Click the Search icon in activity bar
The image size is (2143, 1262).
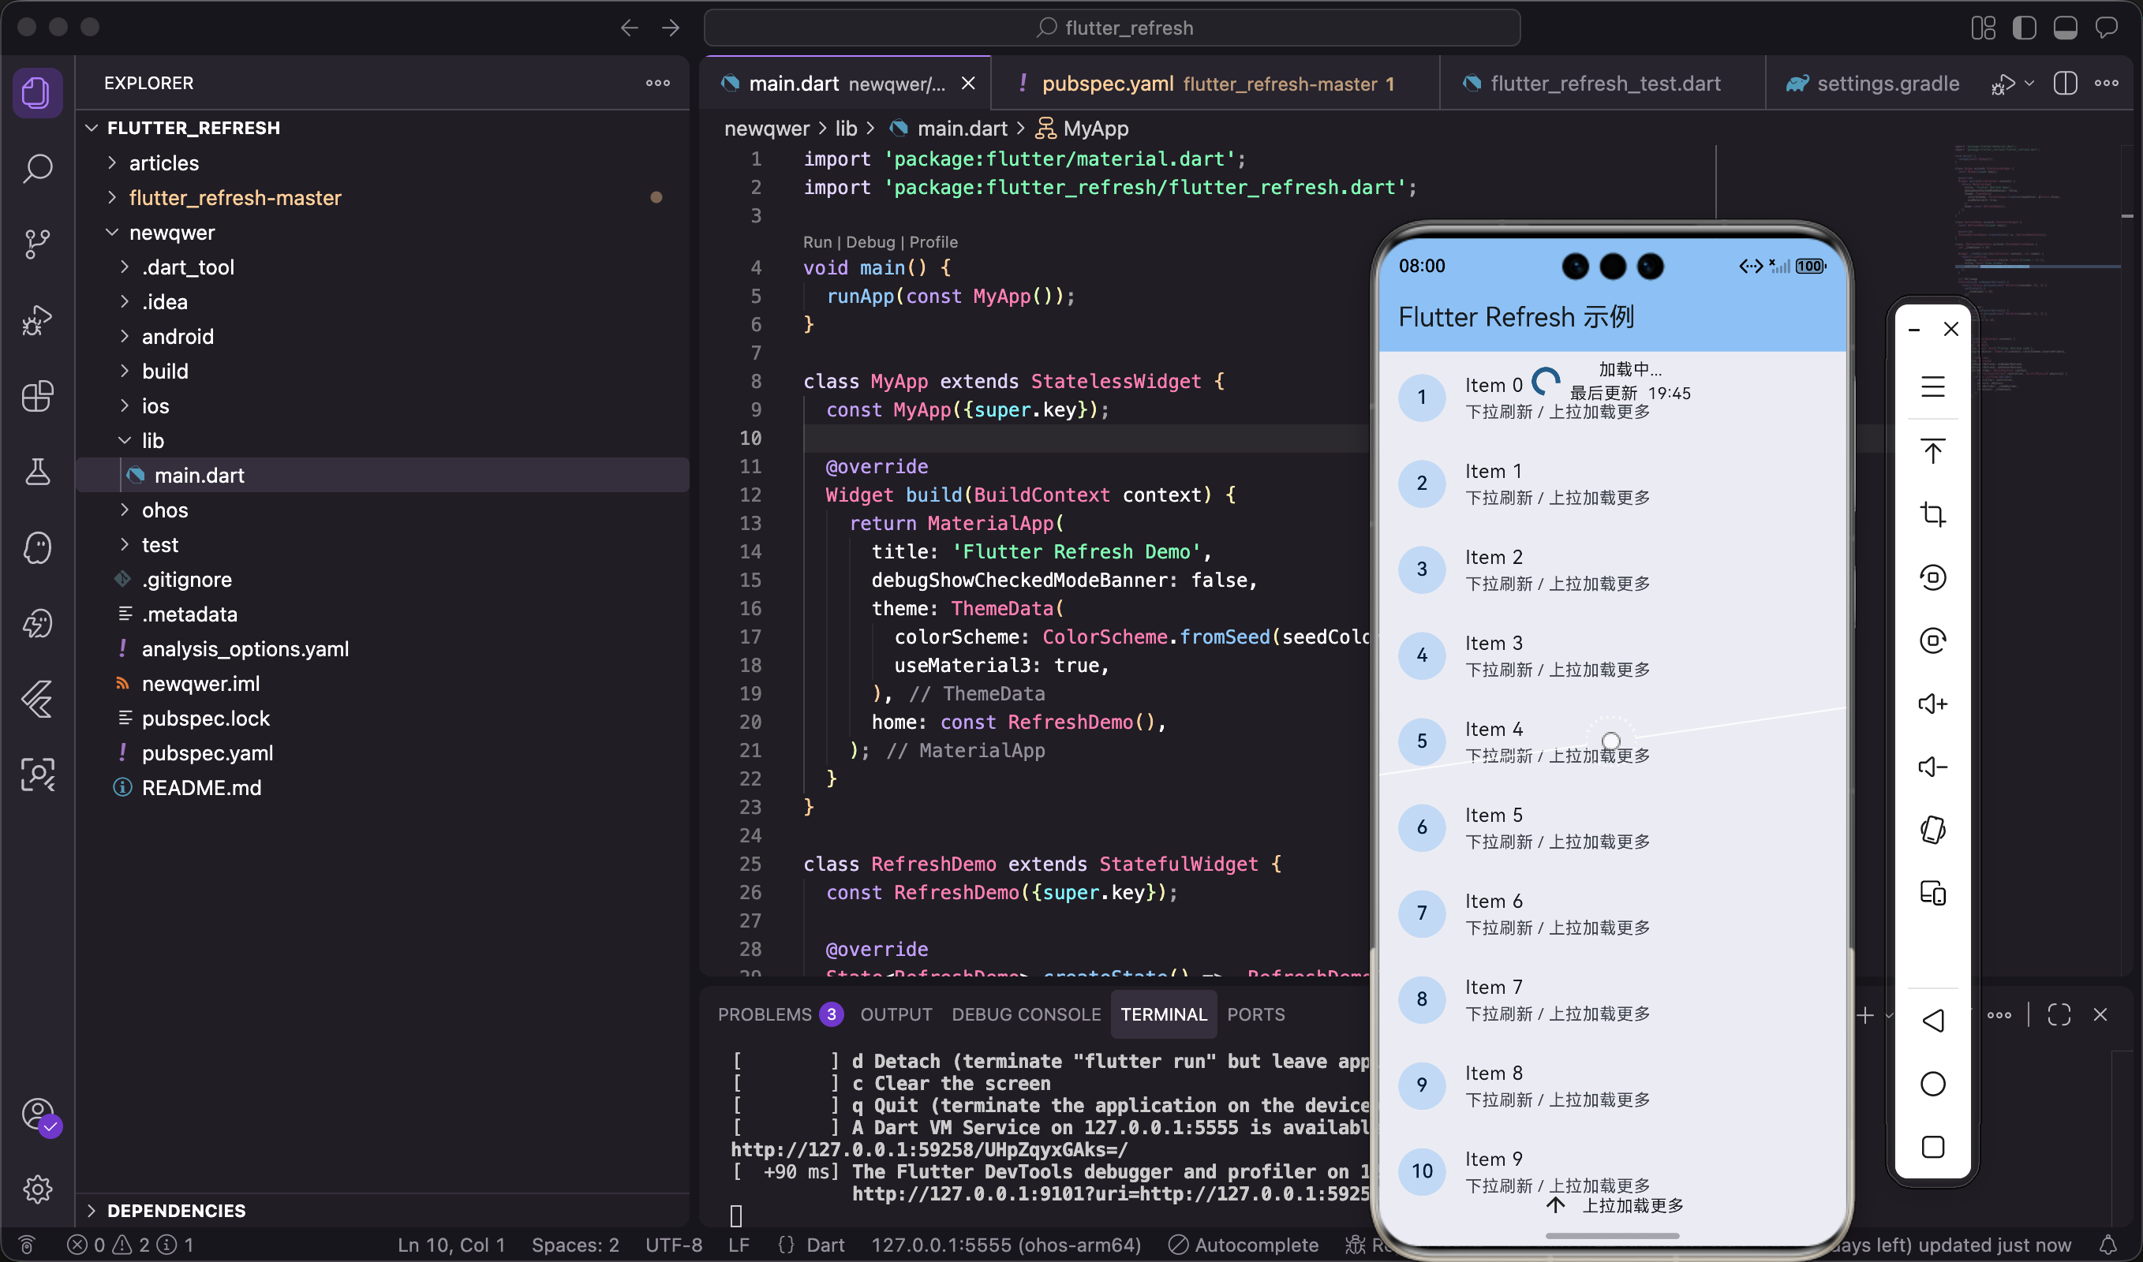click(x=37, y=168)
